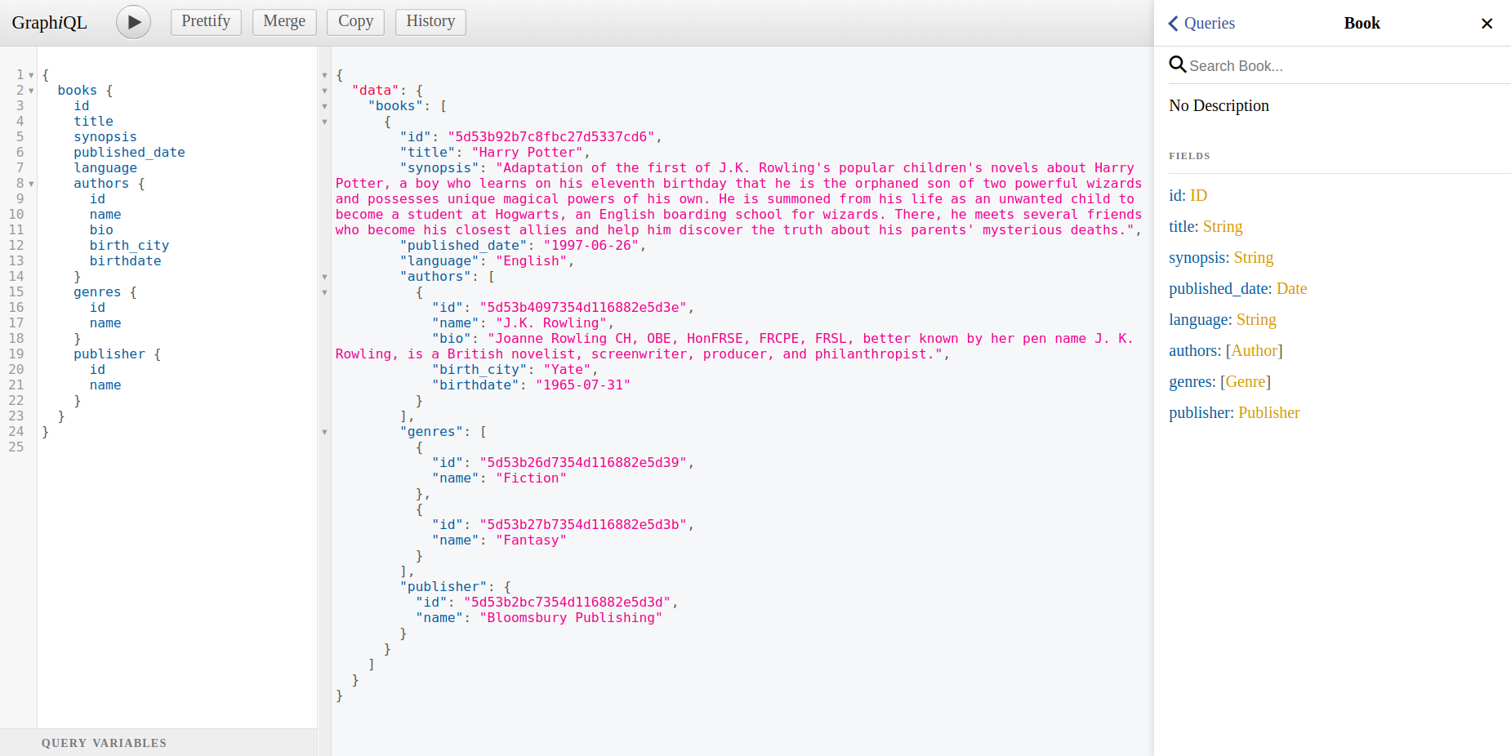Click "1965-07-31" birthdate value
This screenshot has width=1511, height=756.
pos(583,385)
